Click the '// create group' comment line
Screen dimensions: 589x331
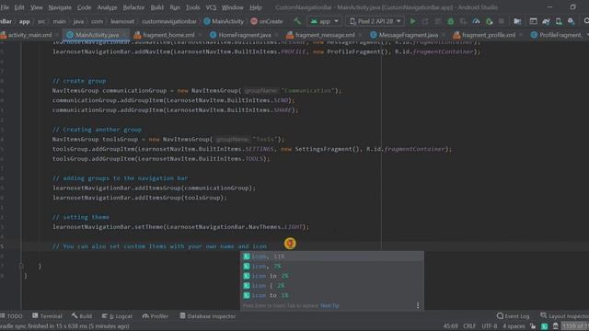click(79, 81)
